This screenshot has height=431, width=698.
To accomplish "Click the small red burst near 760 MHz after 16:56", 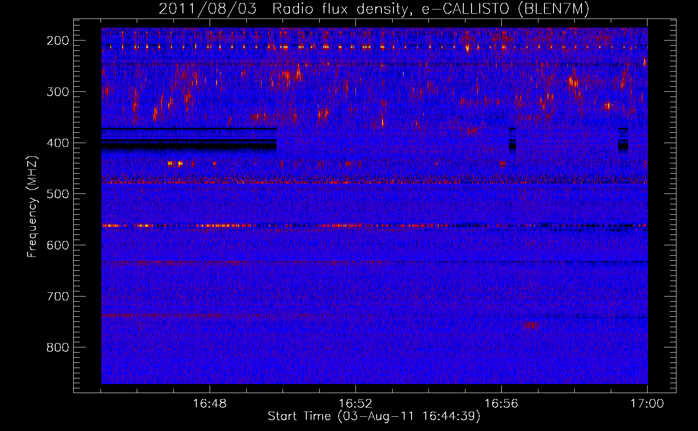I will (x=531, y=325).
